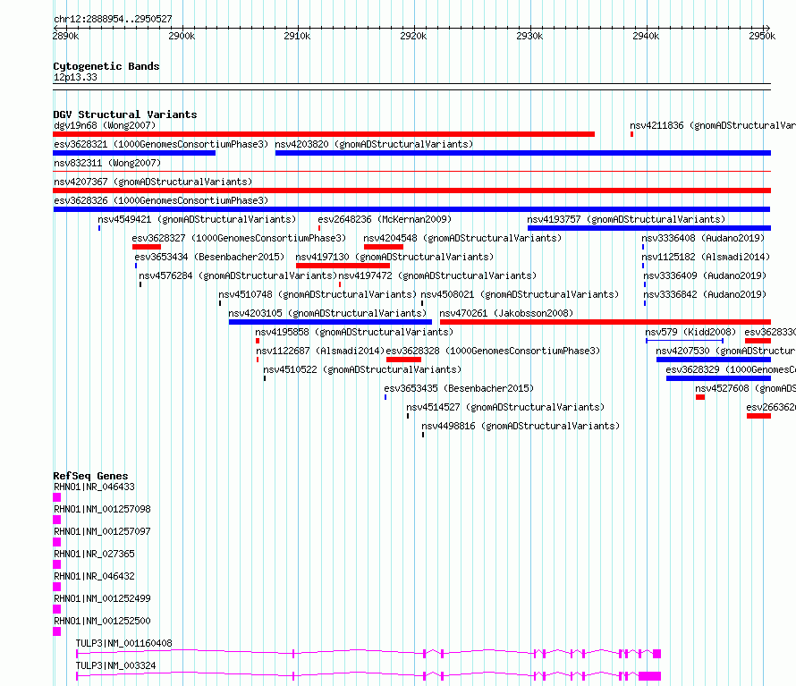796x686 pixels.
Task: Click esv3653435 (Besenbacher2015) label
Action: point(459,388)
